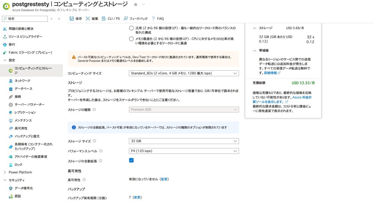This screenshot has width=374, height=202.
Task: Open the コンピューティング サイズ dropdown
Action: [184, 73]
